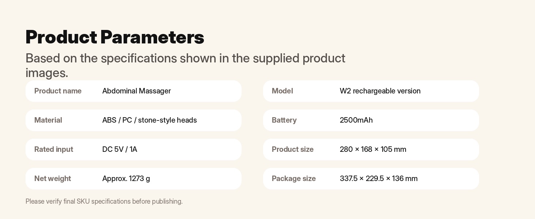Select the Product name row

(x=133, y=91)
